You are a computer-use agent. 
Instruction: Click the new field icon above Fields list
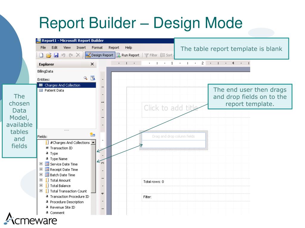[x=92, y=134]
